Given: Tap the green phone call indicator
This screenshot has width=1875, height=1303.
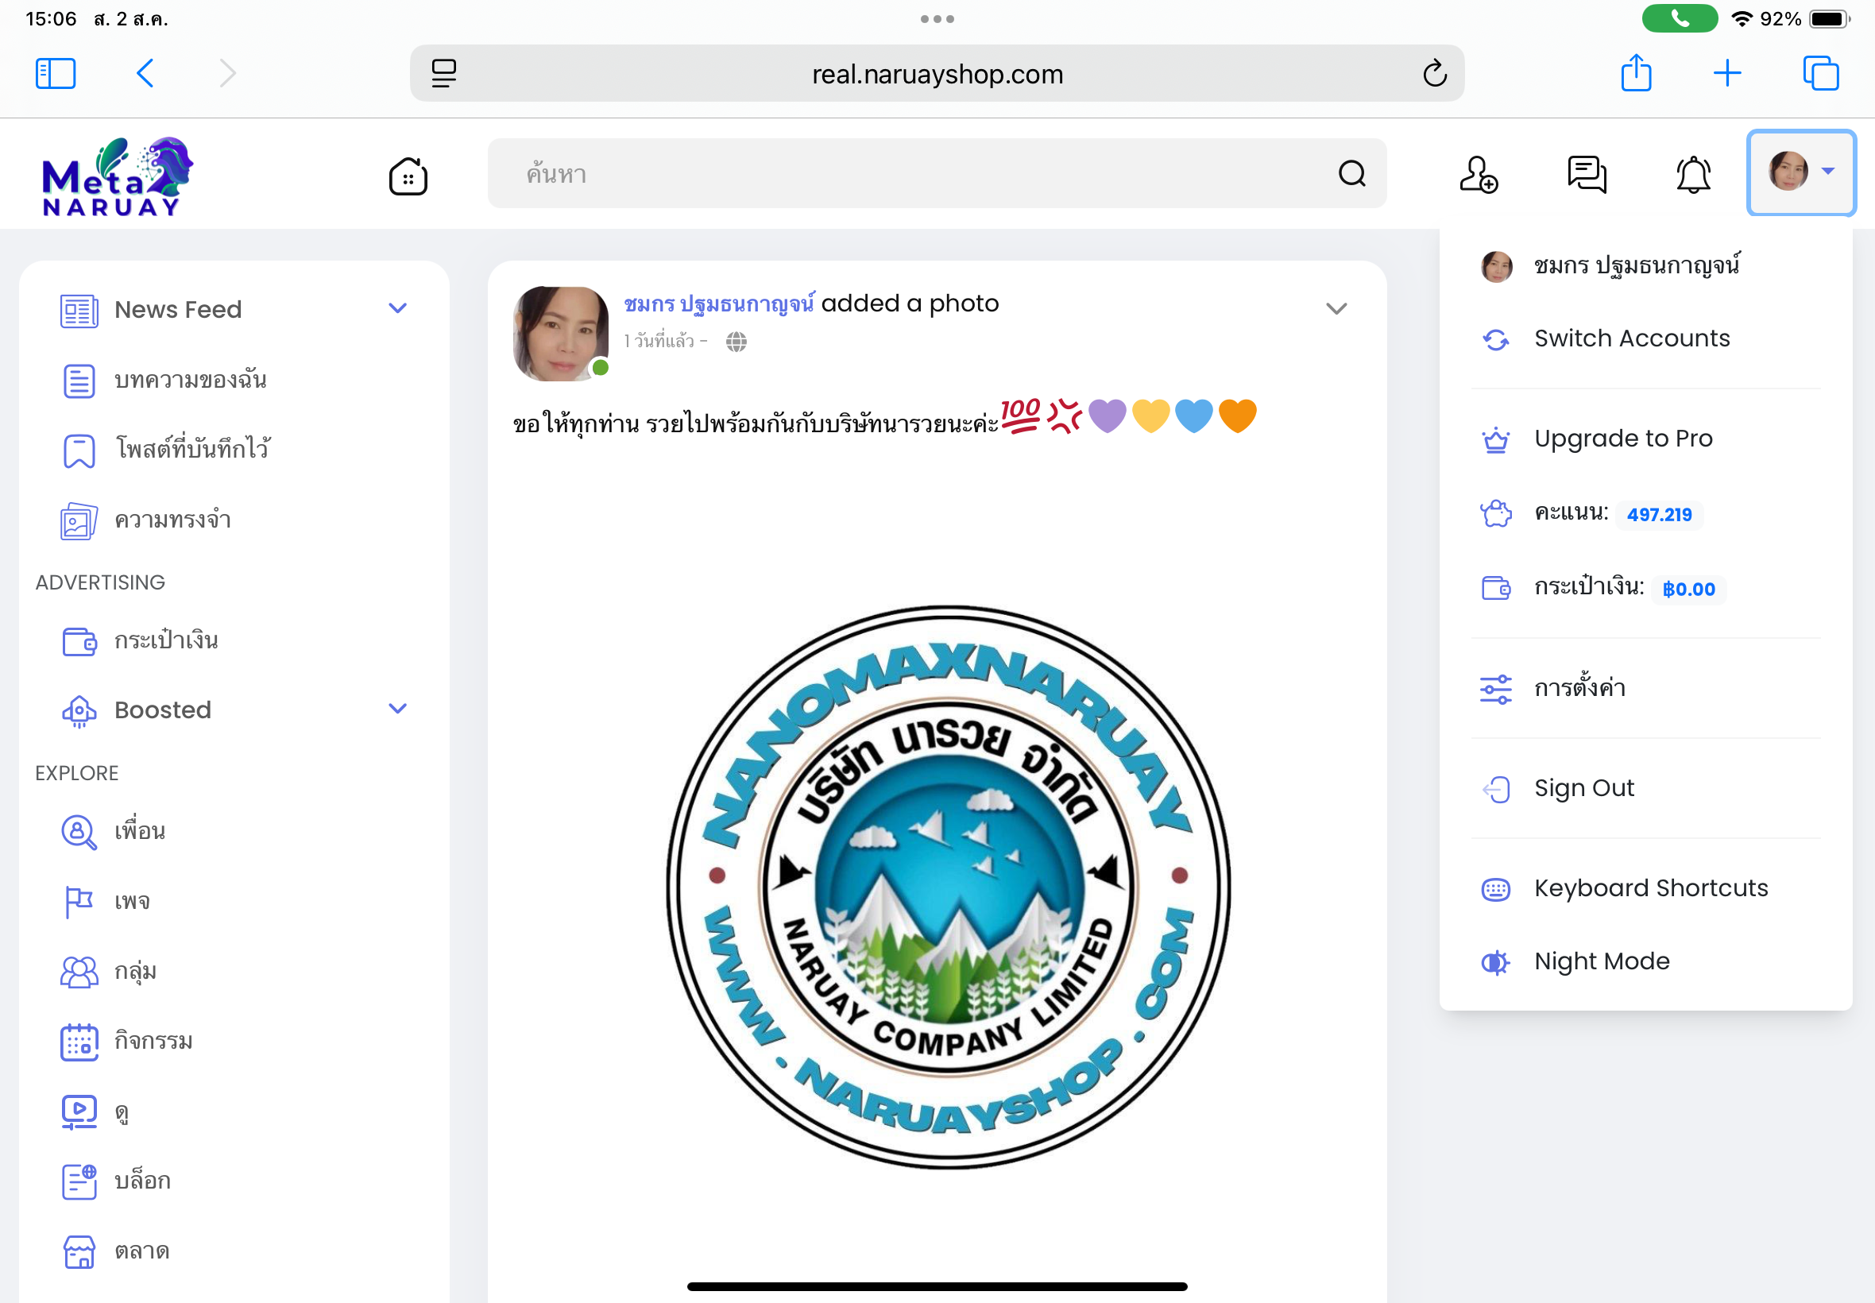Looking at the screenshot, I should (1680, 19).
